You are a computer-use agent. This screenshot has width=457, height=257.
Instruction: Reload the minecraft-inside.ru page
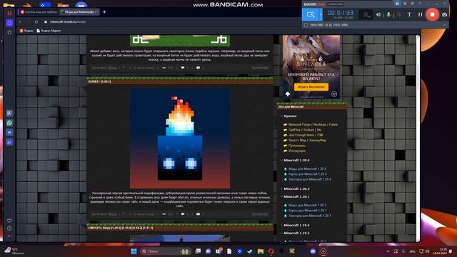[x=36, y=22]
